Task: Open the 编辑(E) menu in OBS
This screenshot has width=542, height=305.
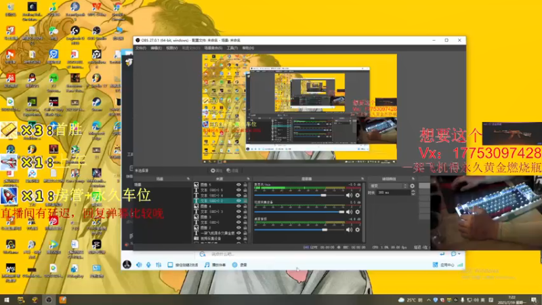Action: tap(157, 48)
